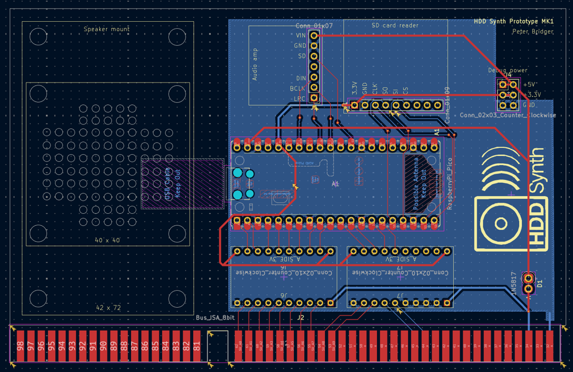Click the 'Peter Bridger' author text
Image resolution: width=573 pixels, height=372 pixels.
532,32
